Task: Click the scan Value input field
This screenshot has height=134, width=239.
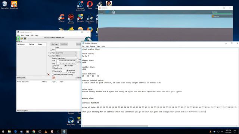Action: [x=68, y=50]
